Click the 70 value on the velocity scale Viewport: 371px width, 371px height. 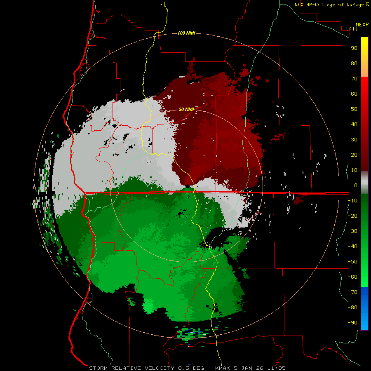tap(354, 79)
